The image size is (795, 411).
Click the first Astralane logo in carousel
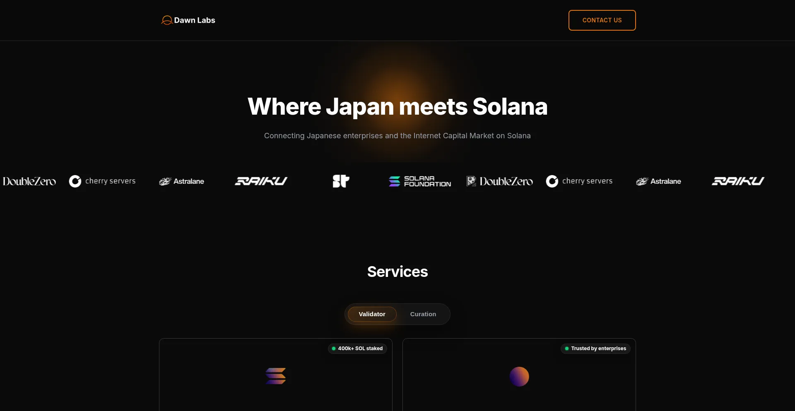click(x=182, y=181)
